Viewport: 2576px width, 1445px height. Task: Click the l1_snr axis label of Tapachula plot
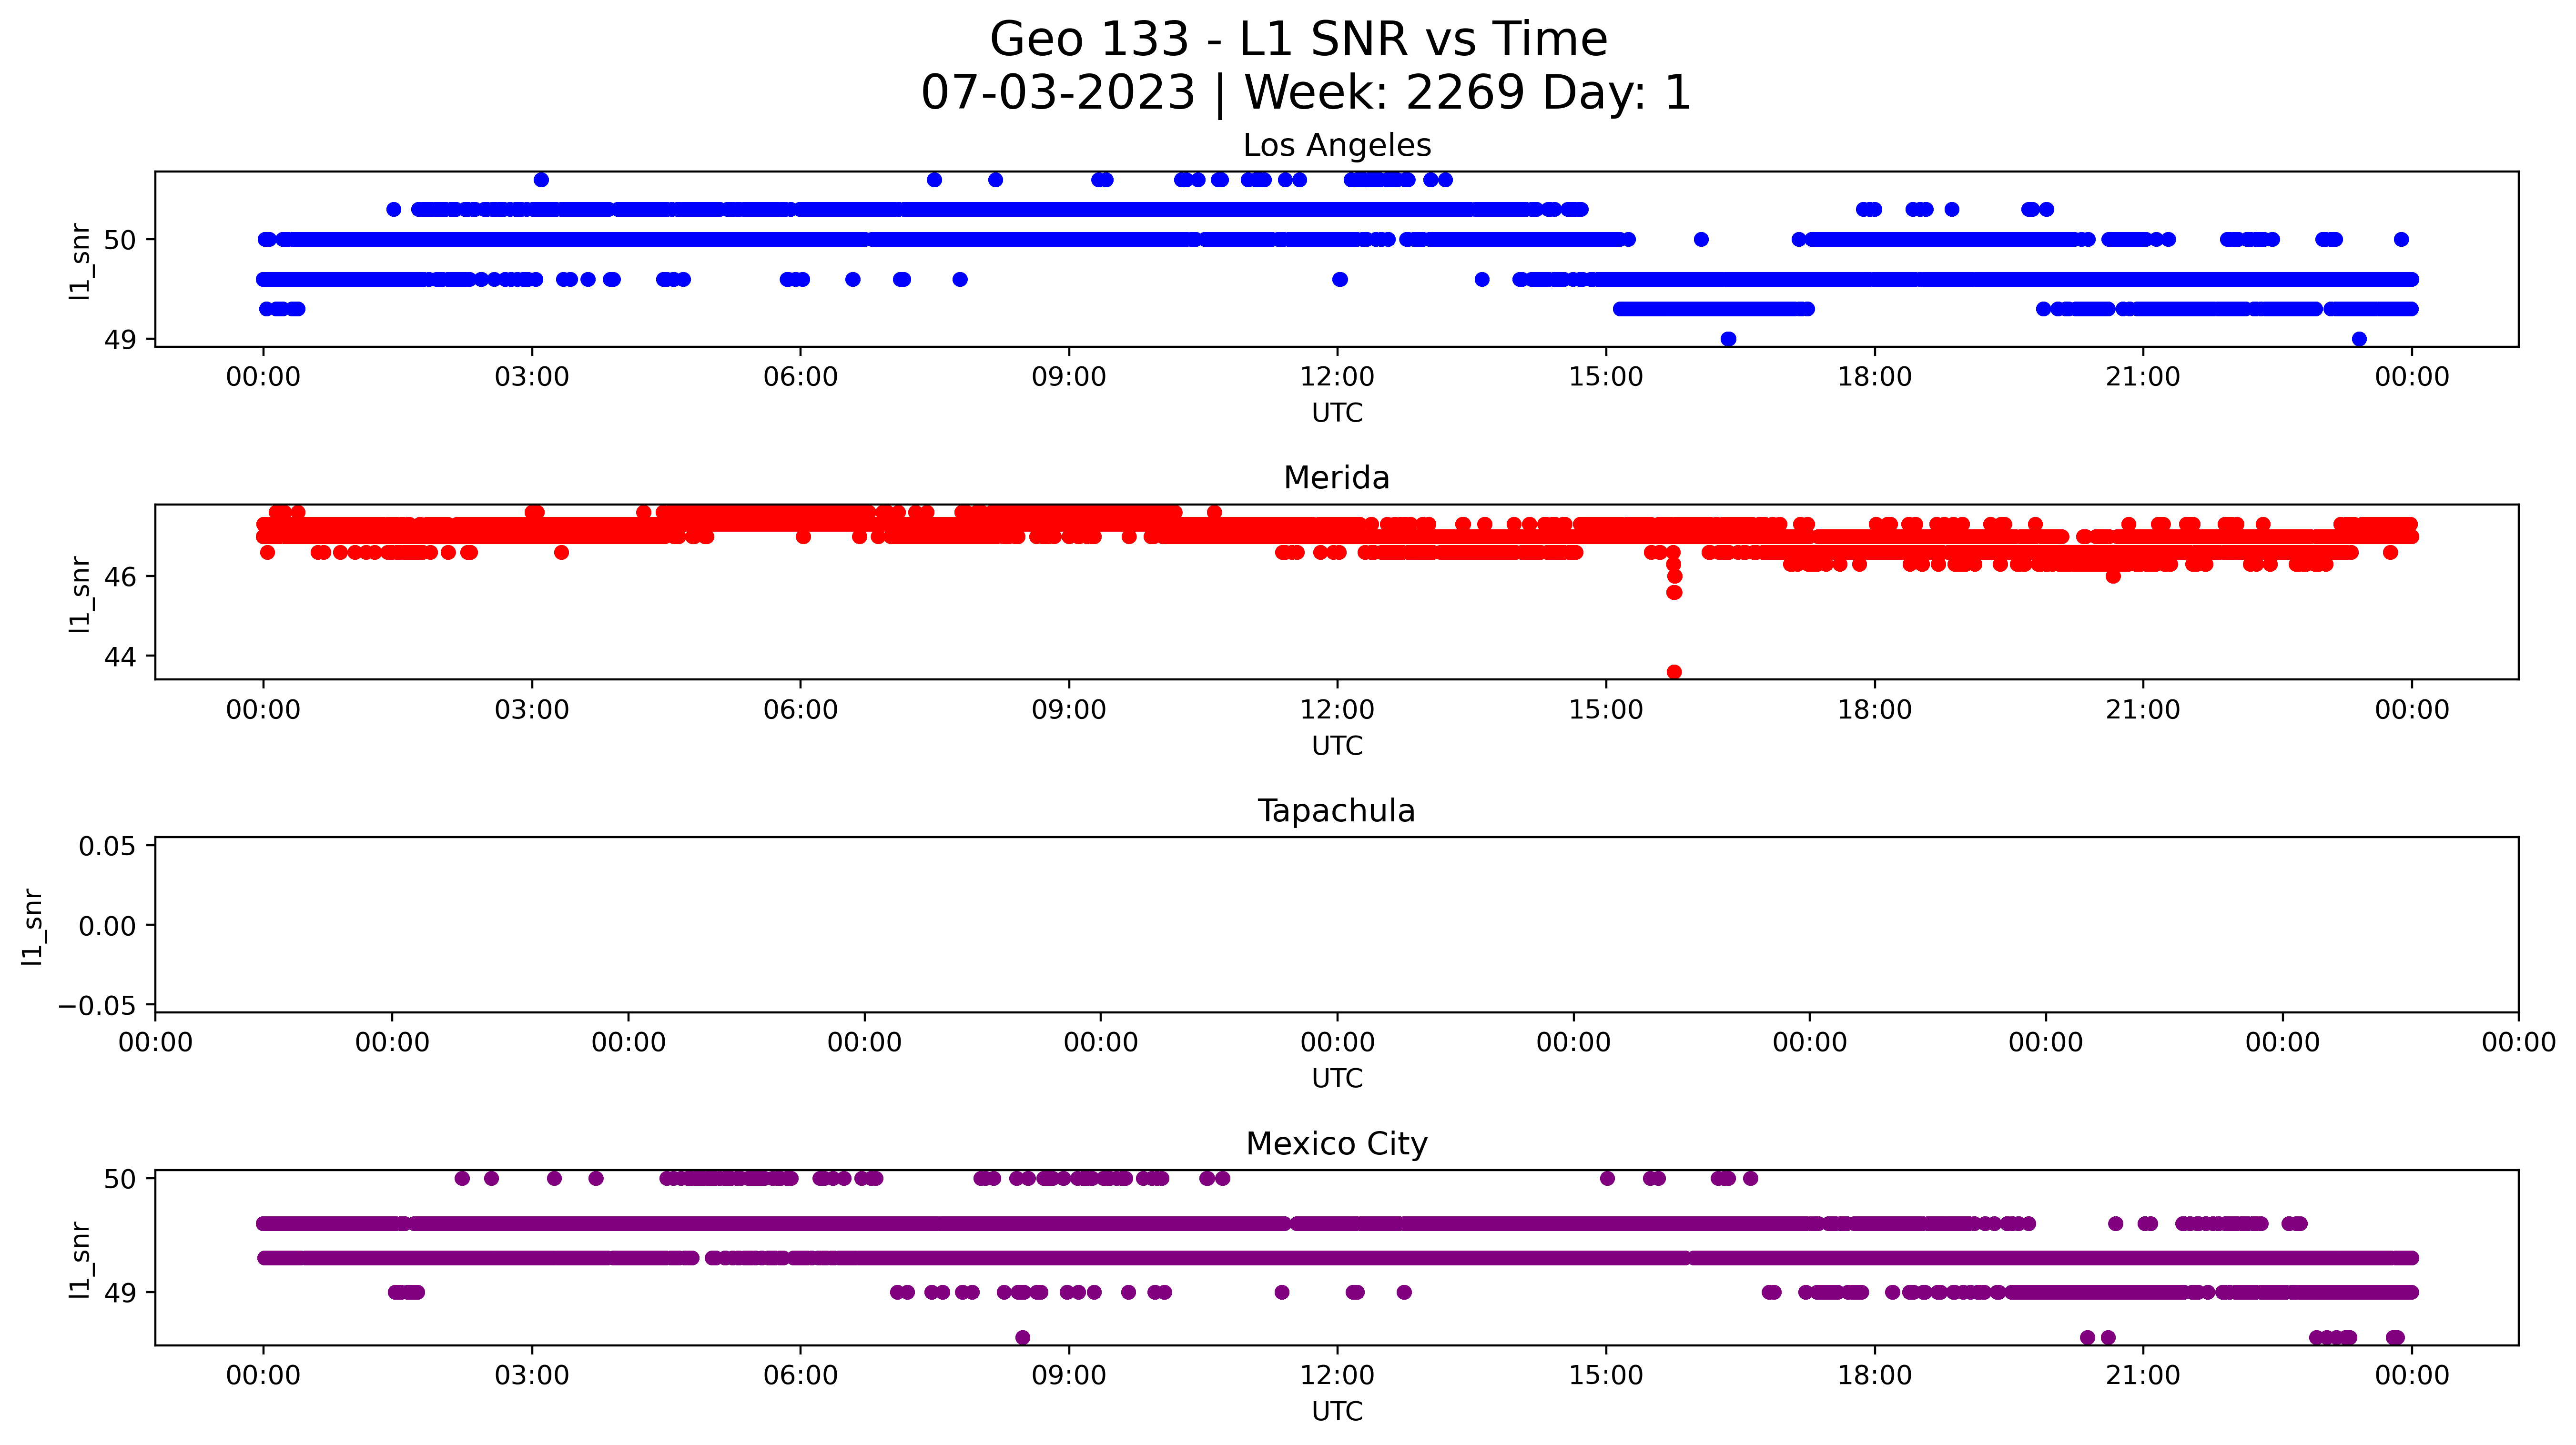[32, 926]
